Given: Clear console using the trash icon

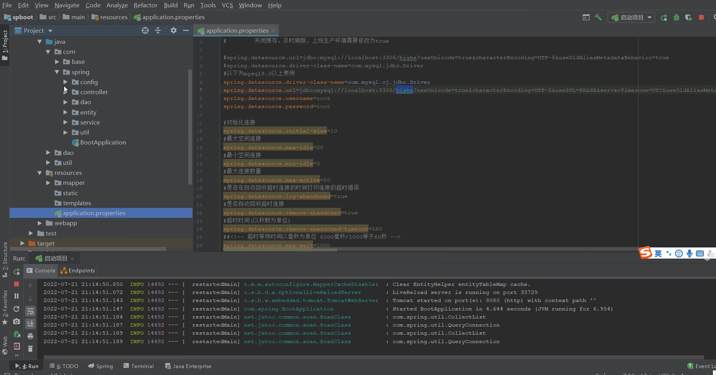Looking at the screenshot, I should (30, 349).
